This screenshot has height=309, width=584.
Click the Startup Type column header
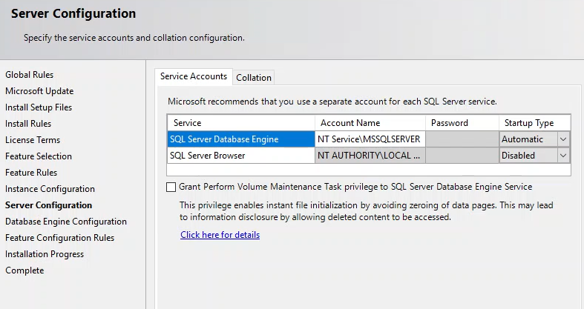pos(534,123)
